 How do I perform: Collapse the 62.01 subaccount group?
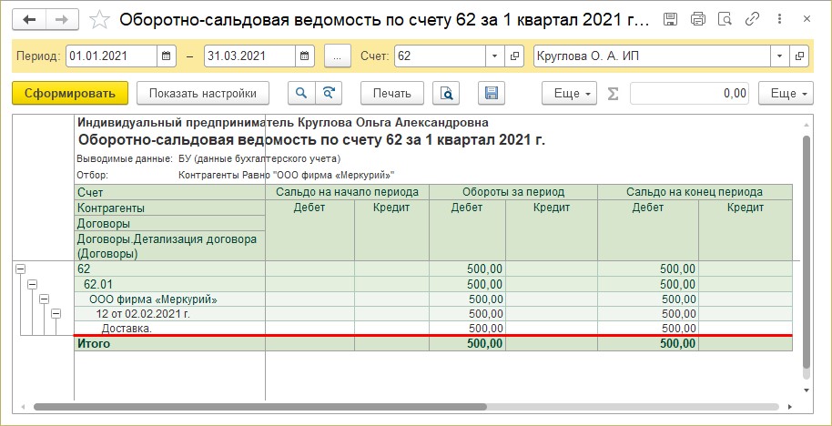coord(32,285)
